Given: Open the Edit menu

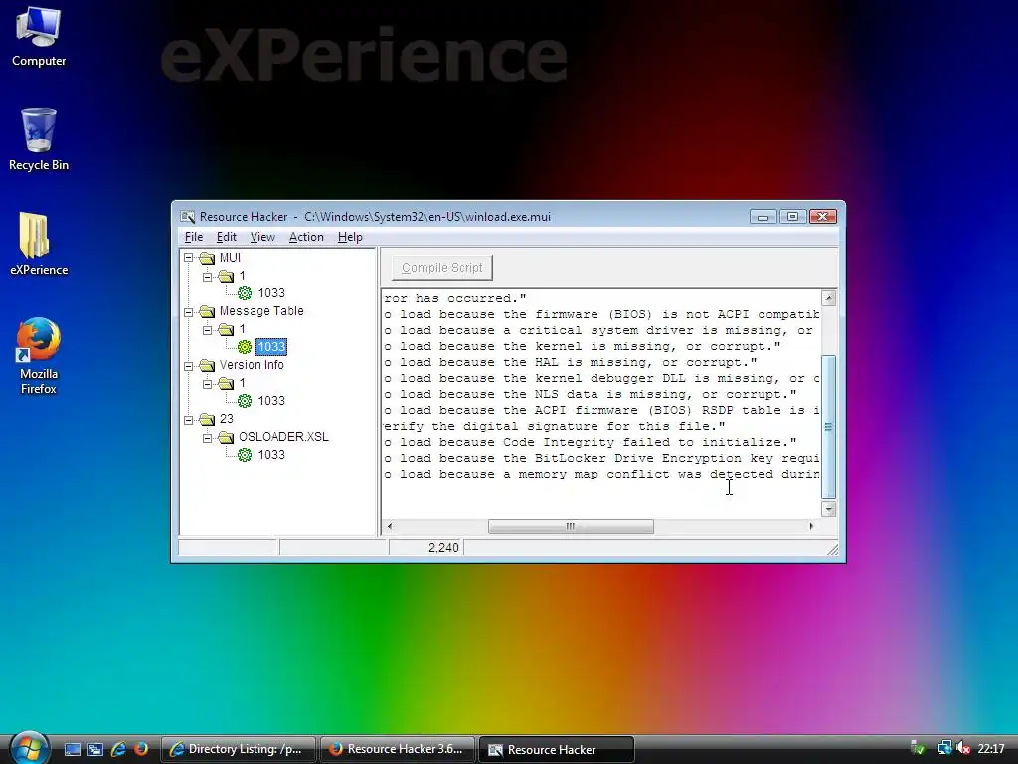Looking at the screenshot, I should tap(226, 237).
